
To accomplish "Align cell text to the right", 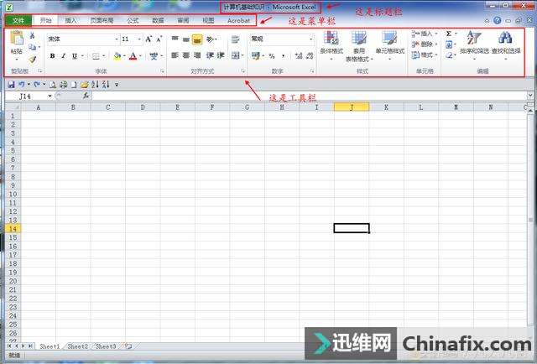I will (x=197, y=55).
